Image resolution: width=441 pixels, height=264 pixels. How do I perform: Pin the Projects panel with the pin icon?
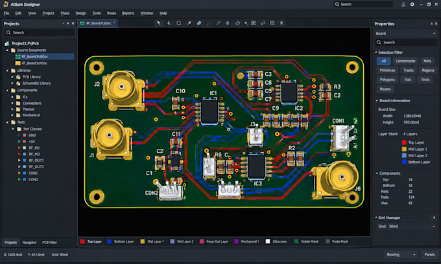click(x=68, y=23)
